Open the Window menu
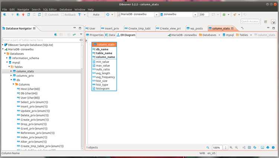This screenshot has width=279, height=158. coord(80,10)
